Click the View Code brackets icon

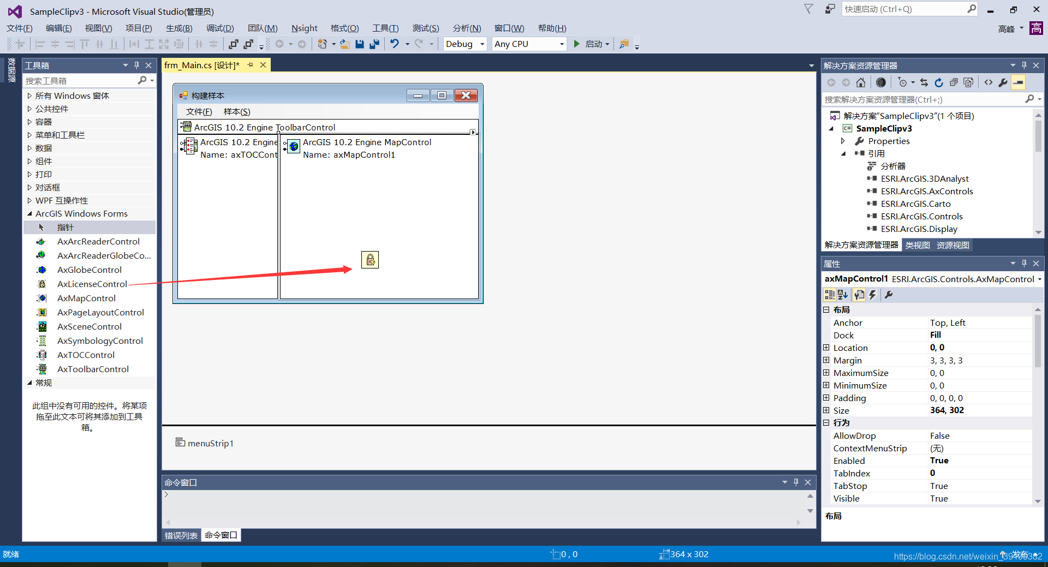pos(989,82)
